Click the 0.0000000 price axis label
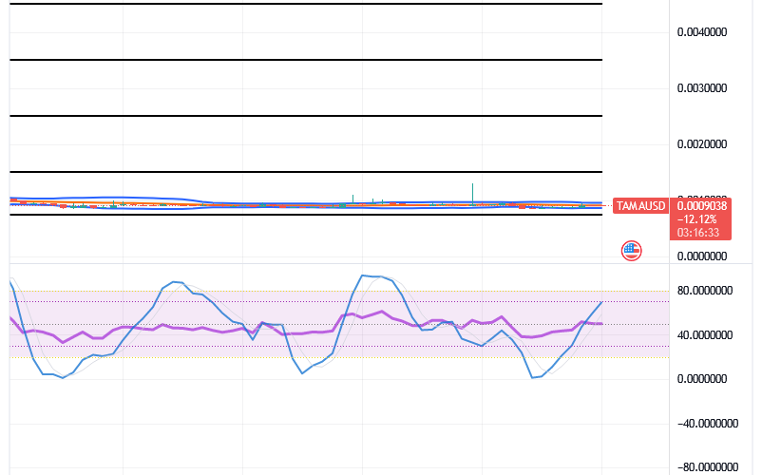Viewport: 762px width, 475px height. (x=702, y=256)
